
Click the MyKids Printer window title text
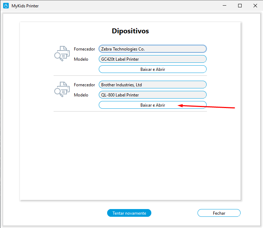(x=25, y=6)
